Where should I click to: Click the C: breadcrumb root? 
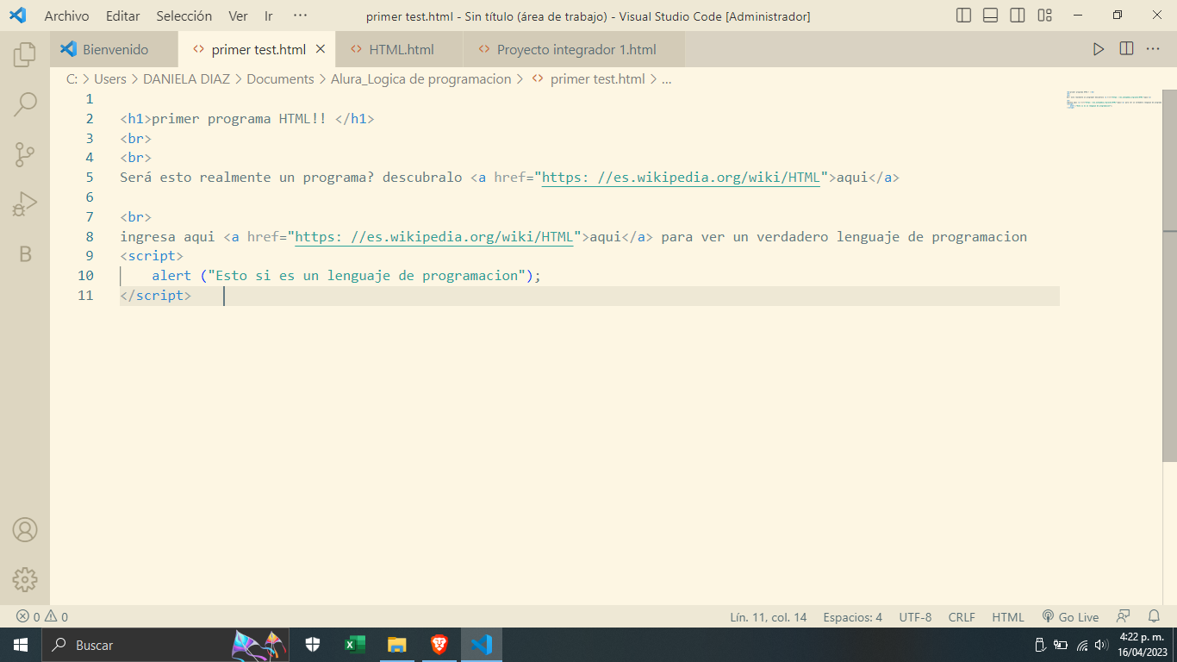click(72, 78)
